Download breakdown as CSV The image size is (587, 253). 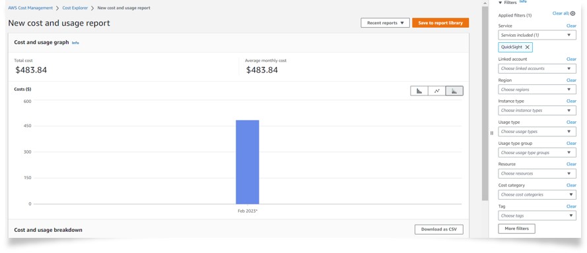click(438, 229)
